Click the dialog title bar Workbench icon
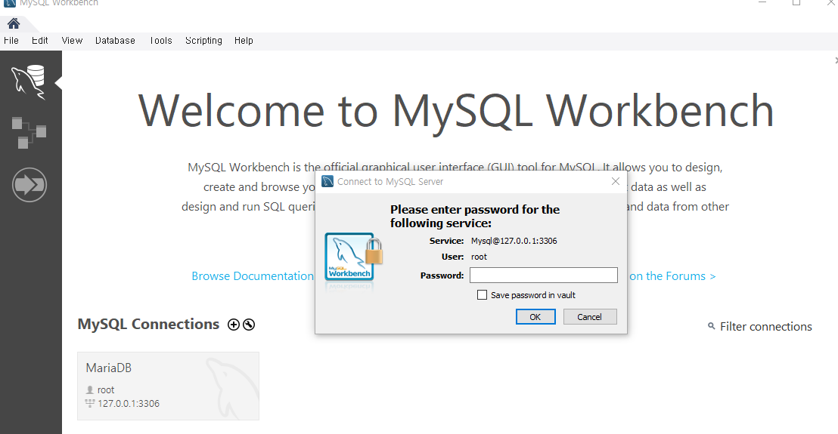This screenshot has width=838, height=434. tap(327, 181)
